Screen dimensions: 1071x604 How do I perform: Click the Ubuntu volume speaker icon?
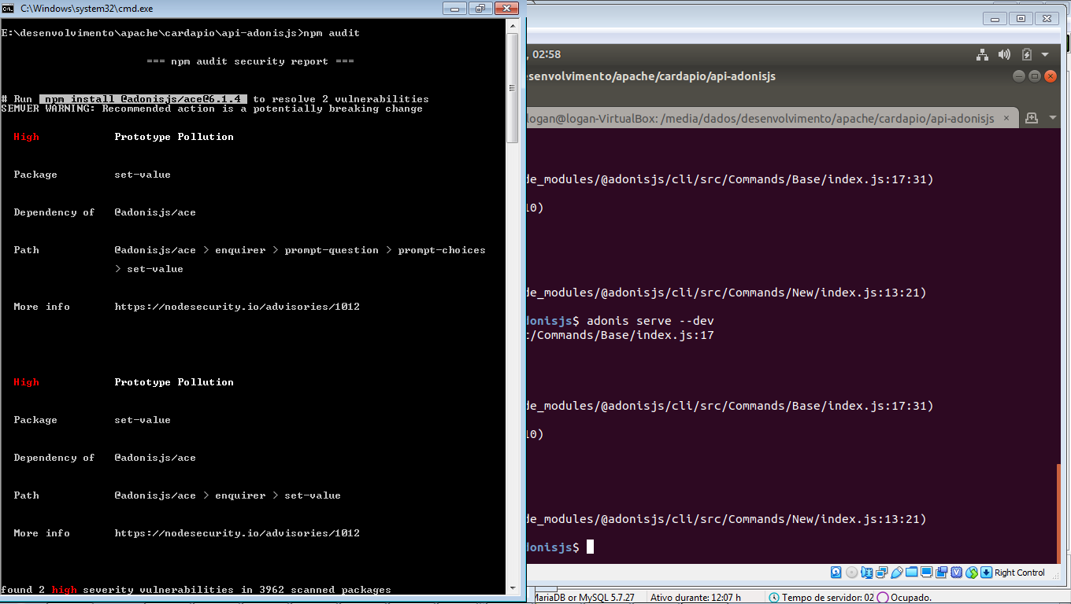tap(1004, 55)
